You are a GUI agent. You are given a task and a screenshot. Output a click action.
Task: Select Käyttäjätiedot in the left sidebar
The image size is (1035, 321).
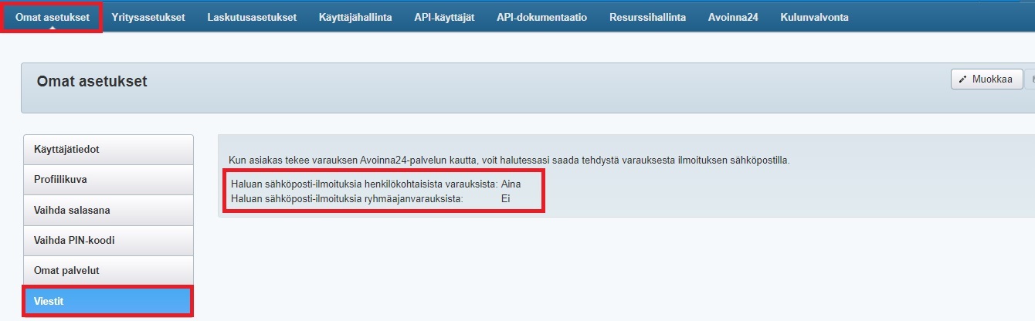click(x=108, y=149)
